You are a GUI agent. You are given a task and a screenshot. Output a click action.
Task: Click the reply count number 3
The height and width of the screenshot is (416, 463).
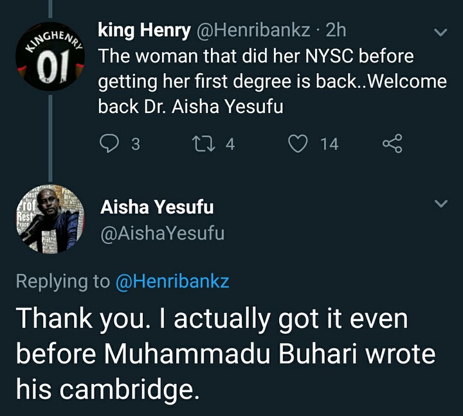coord(135,144)
